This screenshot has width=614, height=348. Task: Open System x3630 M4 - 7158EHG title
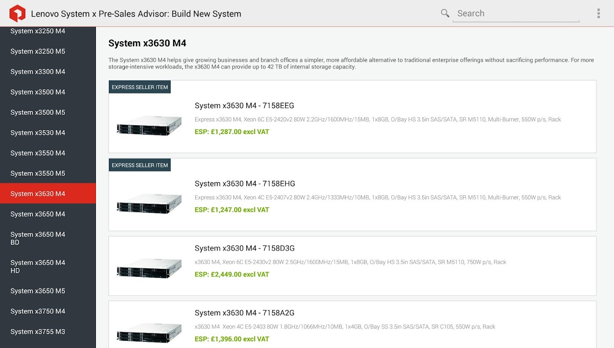245,184
